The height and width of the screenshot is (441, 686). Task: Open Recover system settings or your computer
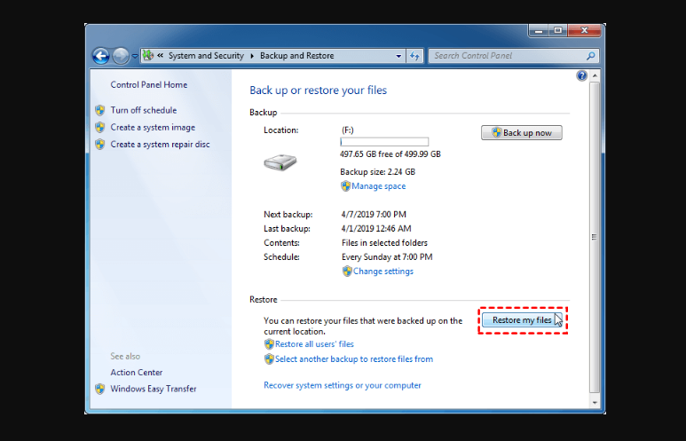pyautogui.click(x=343, y=385)
